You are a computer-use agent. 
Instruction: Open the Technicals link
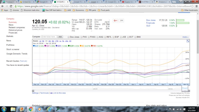coord(44,93)
